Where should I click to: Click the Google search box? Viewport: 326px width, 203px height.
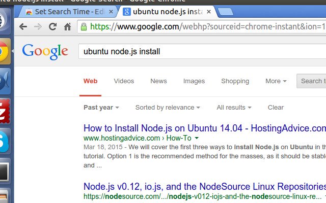[202, 51]
